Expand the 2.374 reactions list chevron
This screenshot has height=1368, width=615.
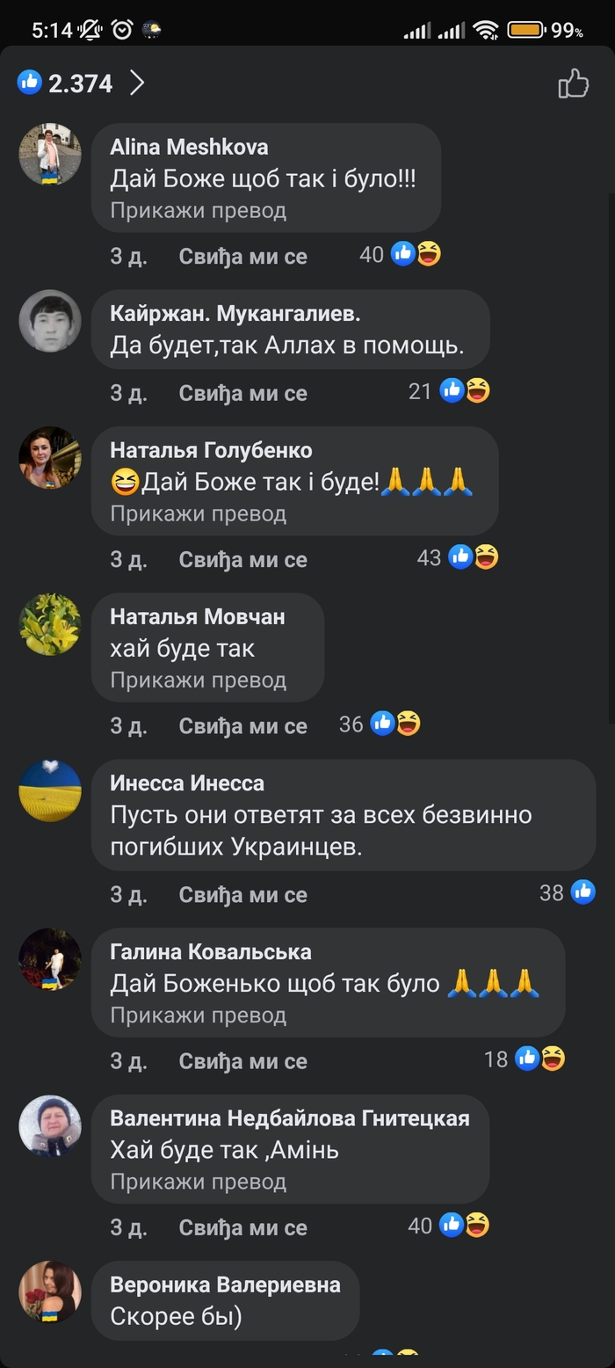[137, 84]
